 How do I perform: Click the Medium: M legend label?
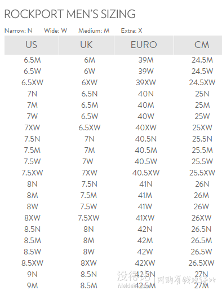94,30
